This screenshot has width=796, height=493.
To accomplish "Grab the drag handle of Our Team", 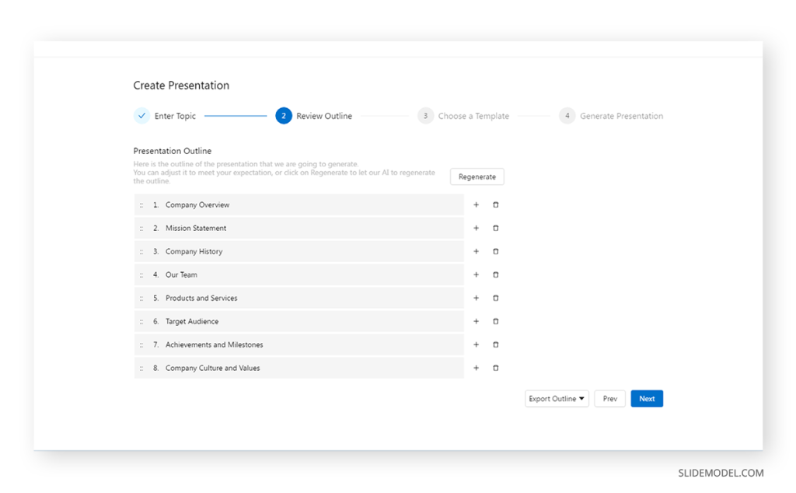I will click(141, 274).
